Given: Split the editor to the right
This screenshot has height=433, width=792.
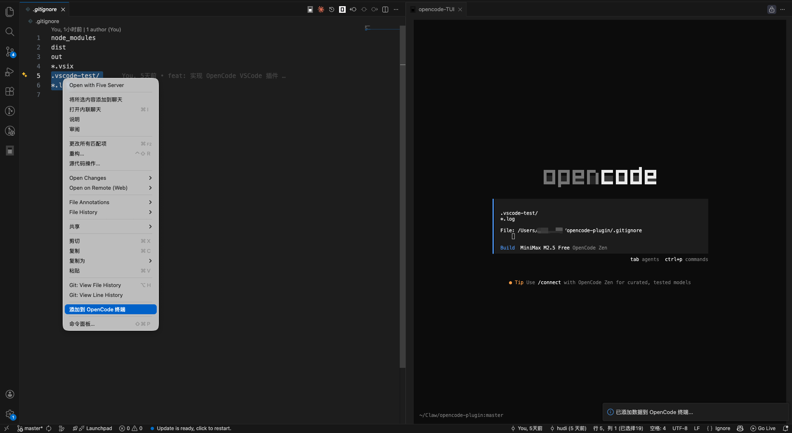Looking at the screenshot, I should point(385,9).
